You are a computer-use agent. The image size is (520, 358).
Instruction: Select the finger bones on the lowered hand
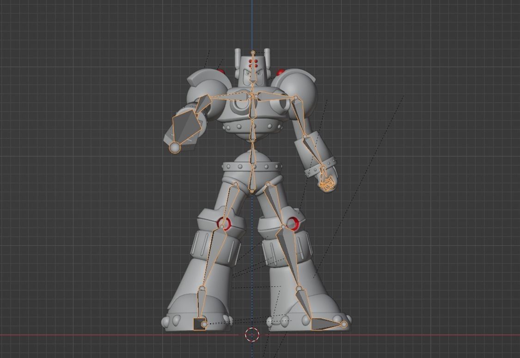tap(327, 184)
